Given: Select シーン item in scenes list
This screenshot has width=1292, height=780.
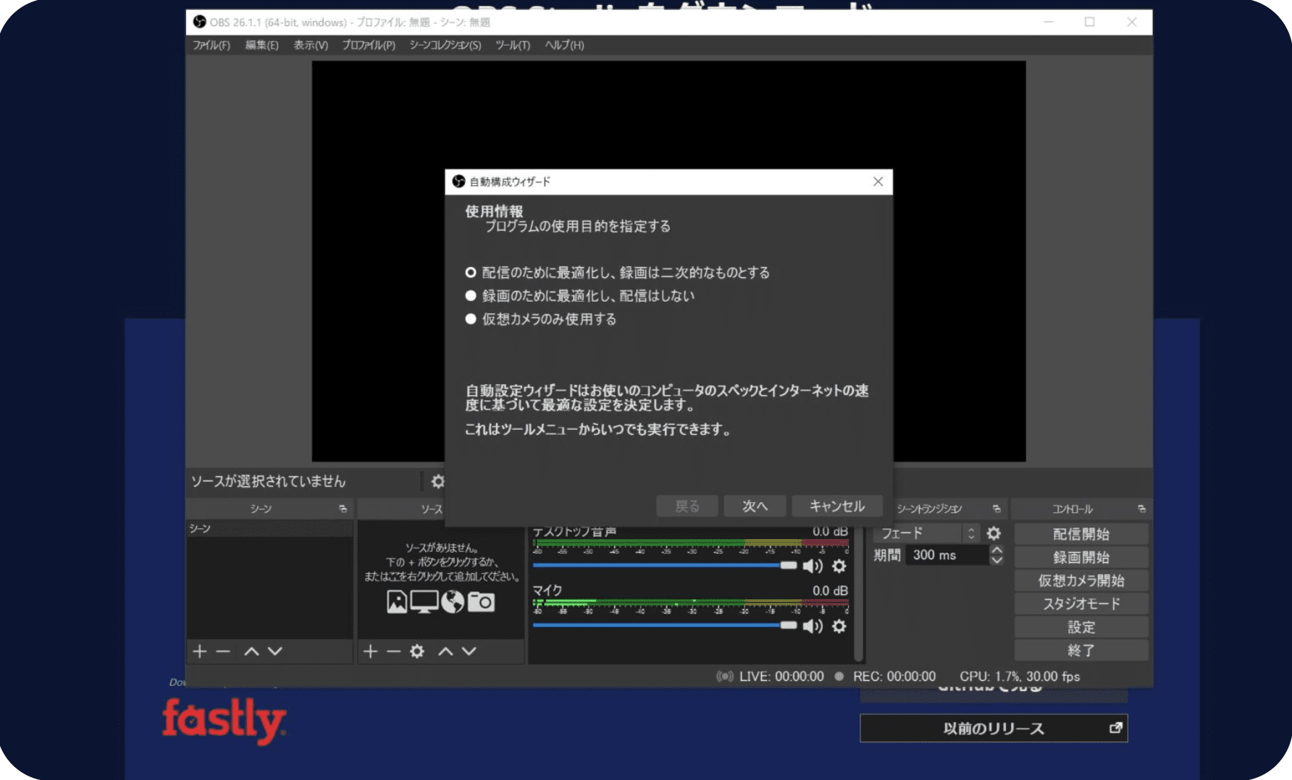Looking at the screenshot, I should [269, 528].
